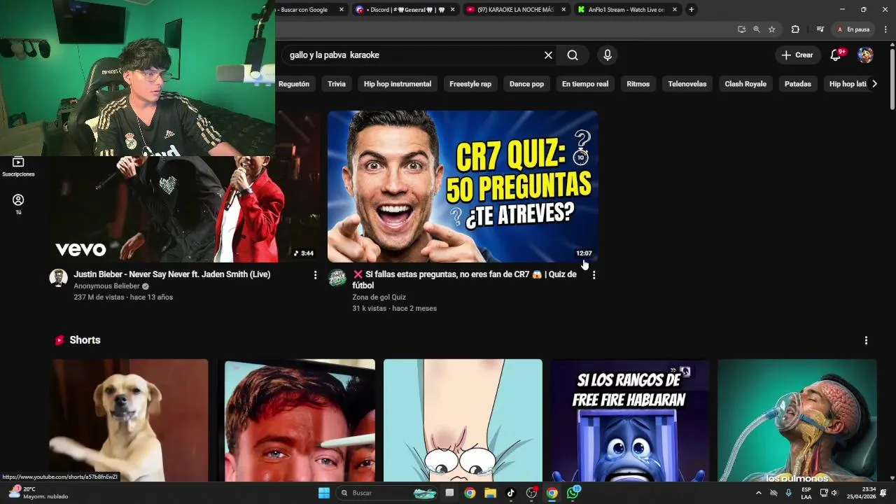
Task: Open the Shorts section options menu
Action: pos(866,340)
